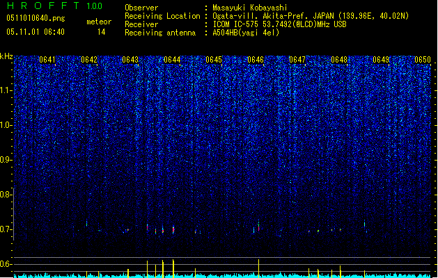Click the 0.7 kHz axis label
Image resolution: width=438 pixels, height=278 pixels.
(6, 229)
